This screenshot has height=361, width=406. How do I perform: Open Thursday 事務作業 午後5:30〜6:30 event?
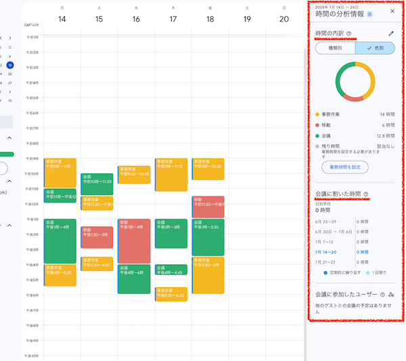(171, 294)
